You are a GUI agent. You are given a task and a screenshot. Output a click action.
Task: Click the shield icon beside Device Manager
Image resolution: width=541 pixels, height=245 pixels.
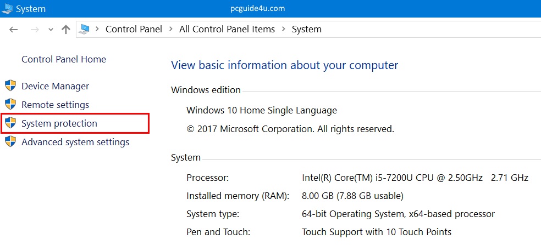click(10, 86)
